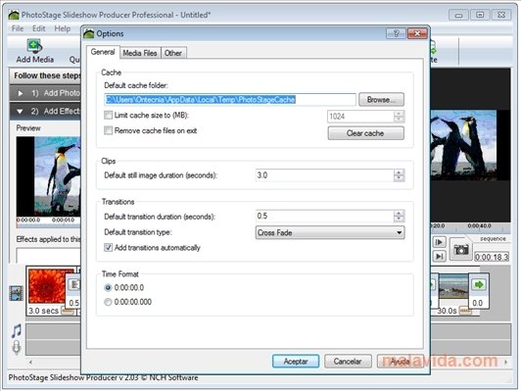The width and height of the screenshot is (521, 391).
Task: Close the Options dialog
Action: pyautogui.click(x=417, y=33)
